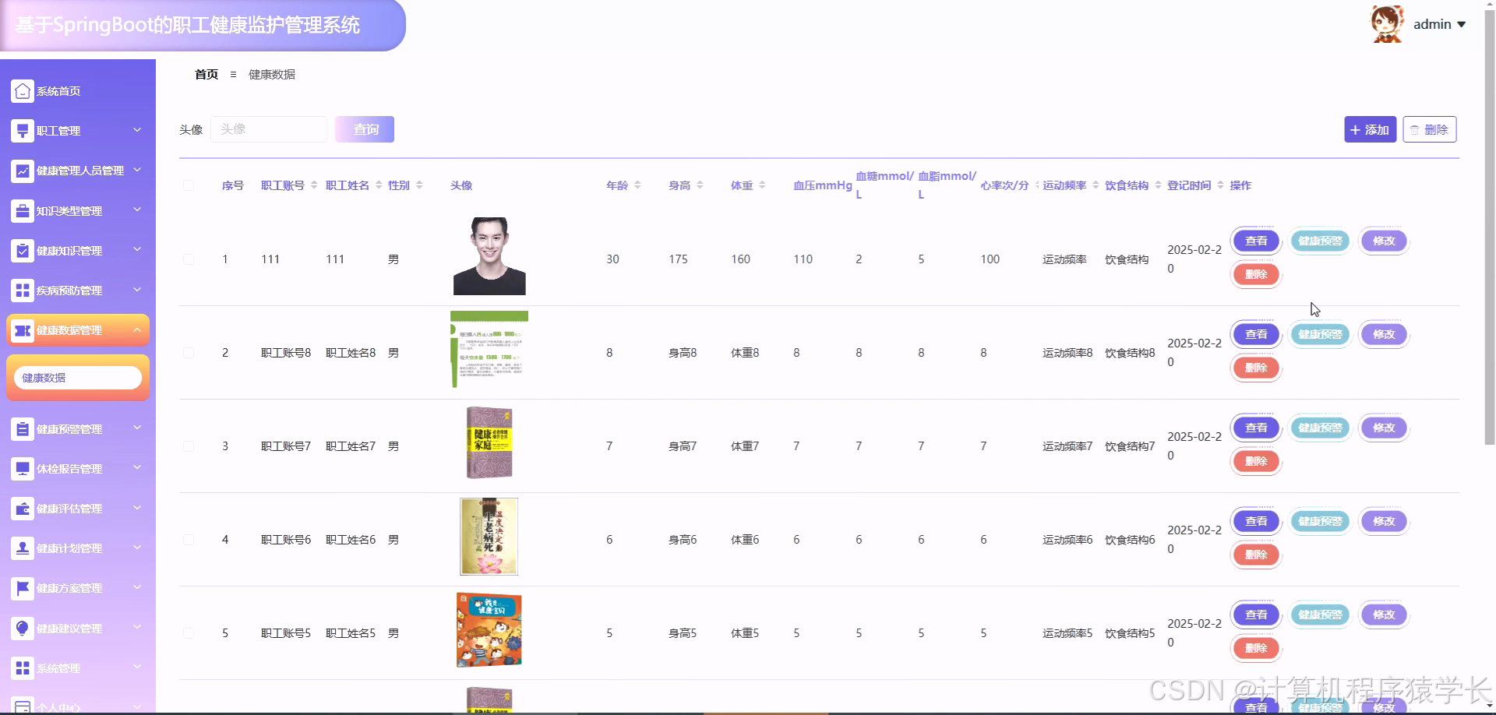Click the 健康数据管理 sidebar icon
Image resolution: width=1496 pixels, height=715 pixels.
[22, 329]
